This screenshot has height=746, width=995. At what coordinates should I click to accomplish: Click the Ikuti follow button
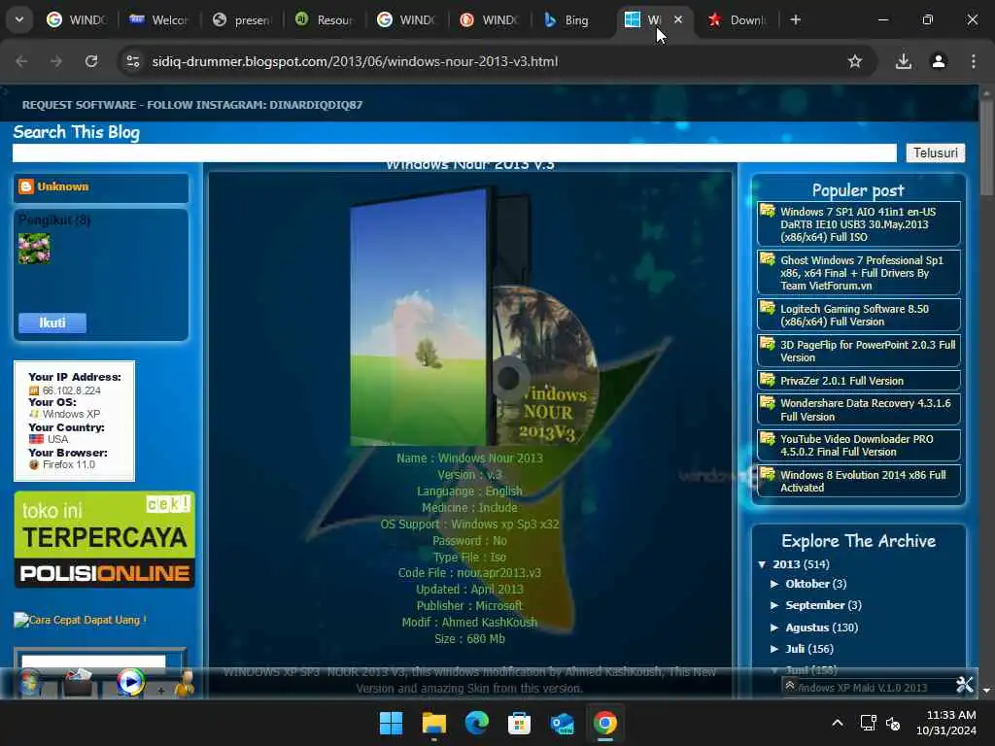coord(52,322)
